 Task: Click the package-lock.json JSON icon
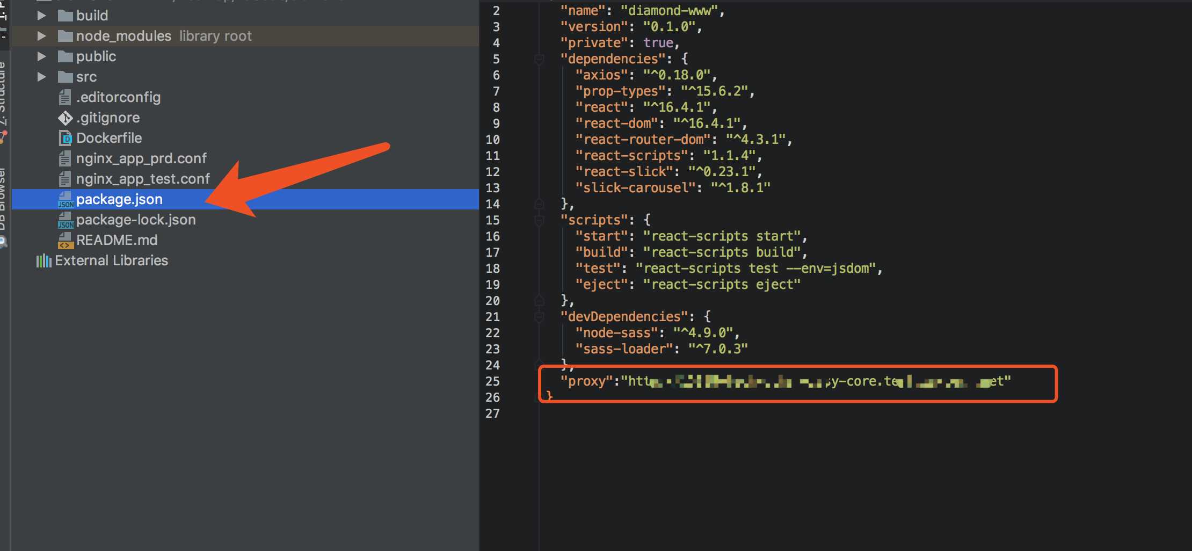66,220
